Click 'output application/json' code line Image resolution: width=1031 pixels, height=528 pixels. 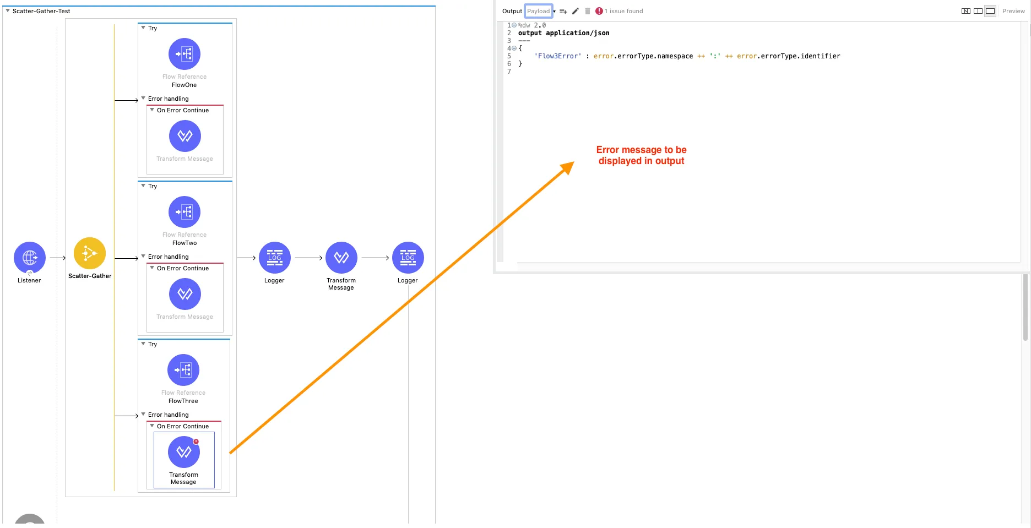coord(563,33)
